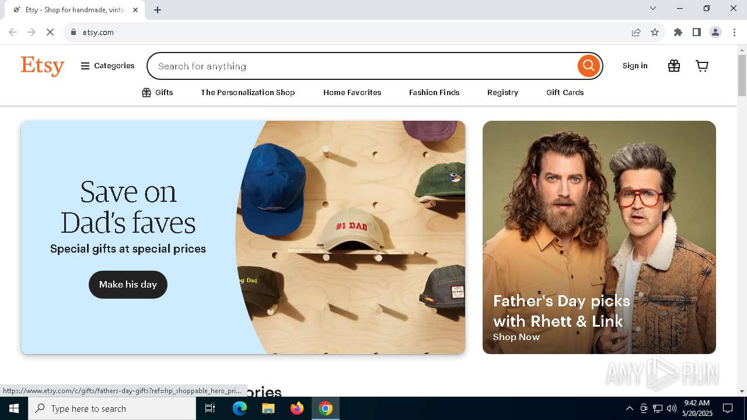The image size is (747, 420).
Task: Open the volume speaker tray icon
Action: click(672, 408)
